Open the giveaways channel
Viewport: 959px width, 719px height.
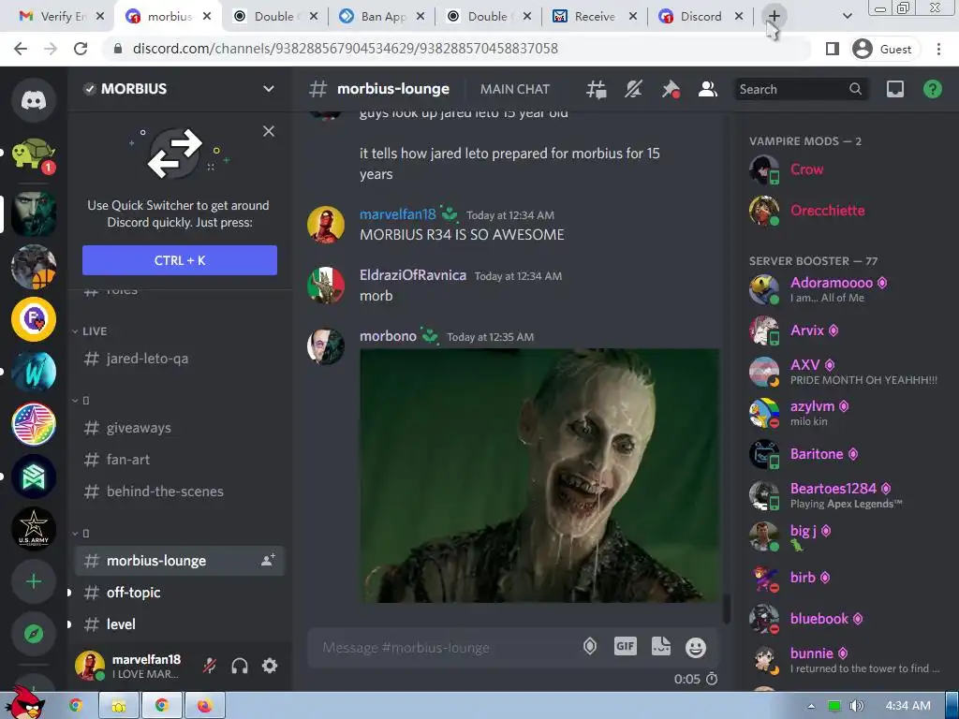(x=180, y=428)
